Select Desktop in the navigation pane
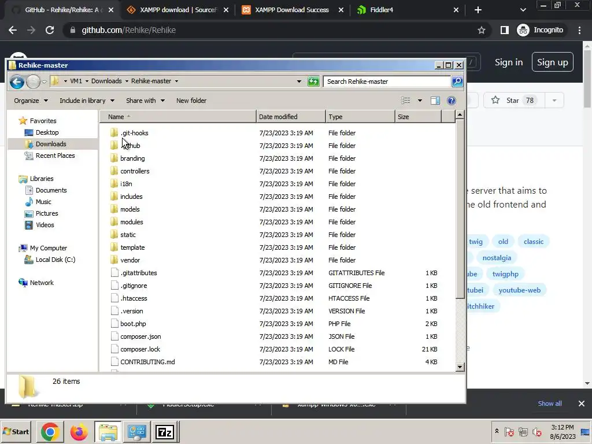The height and width of the screenshot is (444, 592). [x=47, y=132]
